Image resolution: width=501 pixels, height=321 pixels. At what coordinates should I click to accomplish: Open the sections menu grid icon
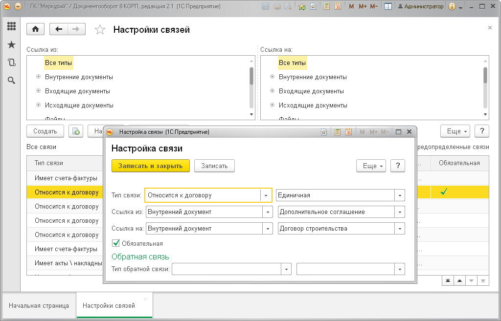pos(12,26)
